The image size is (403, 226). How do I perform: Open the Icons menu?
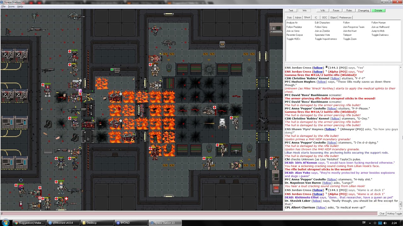[11, 7]
